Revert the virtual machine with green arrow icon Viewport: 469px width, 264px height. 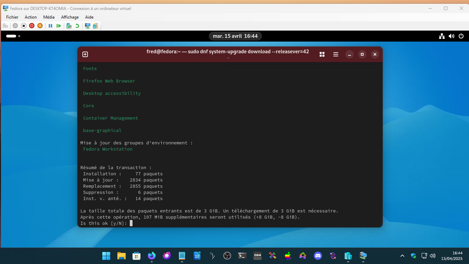[77, 26]
